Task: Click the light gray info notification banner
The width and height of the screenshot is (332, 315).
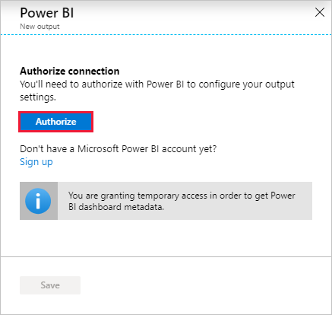Action: [x=166, y=201]
